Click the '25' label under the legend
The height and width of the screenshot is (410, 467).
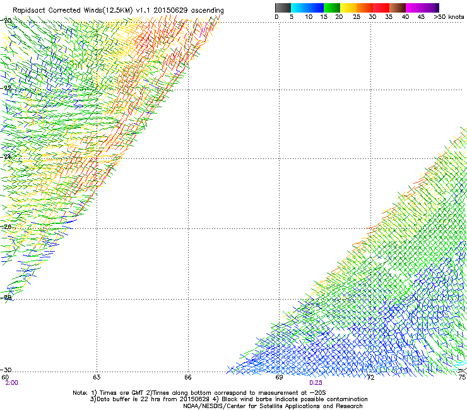tap(357, 17)
